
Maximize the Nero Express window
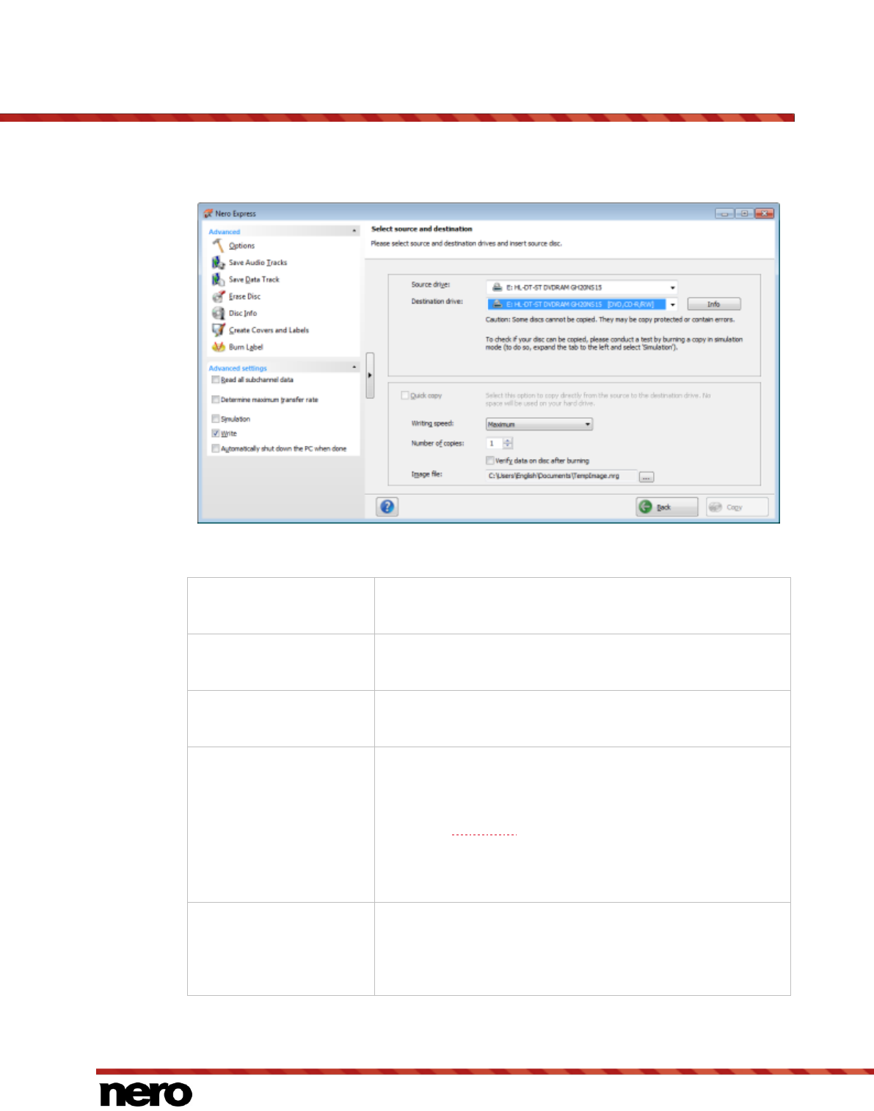click(745, 213)
